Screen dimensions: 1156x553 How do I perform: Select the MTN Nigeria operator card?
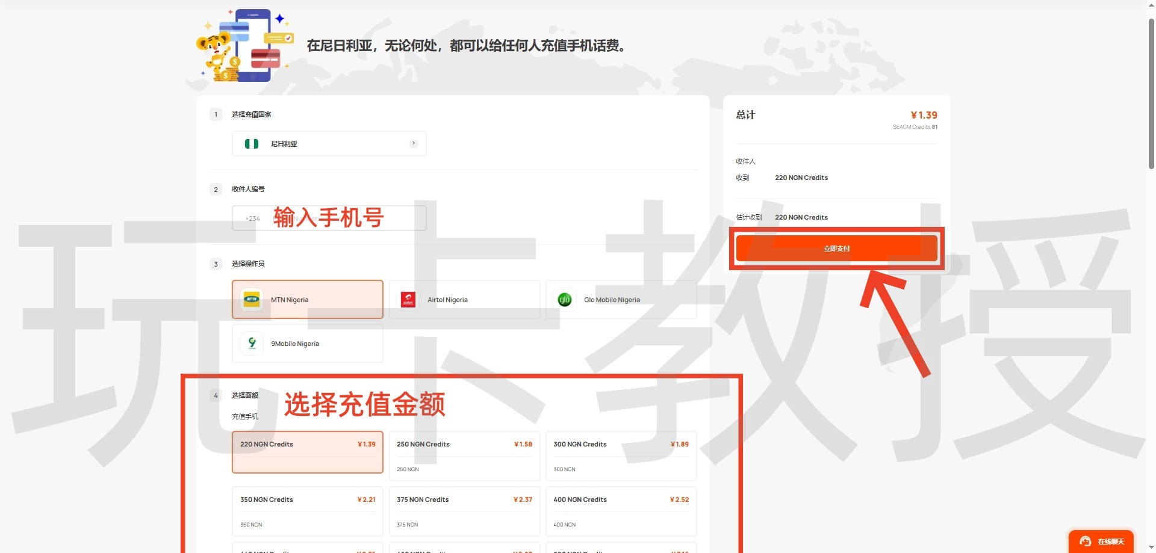tap(307, 299)
